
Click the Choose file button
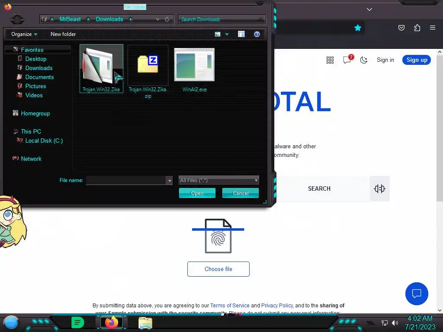point(218,269)
